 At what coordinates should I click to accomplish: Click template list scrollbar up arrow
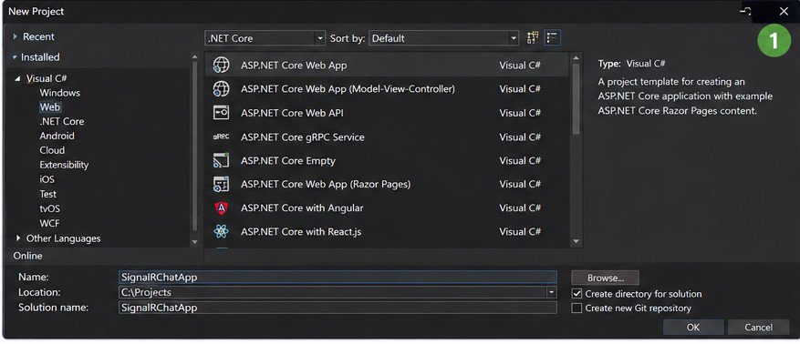pyautogui.click(x=576, y=57)
